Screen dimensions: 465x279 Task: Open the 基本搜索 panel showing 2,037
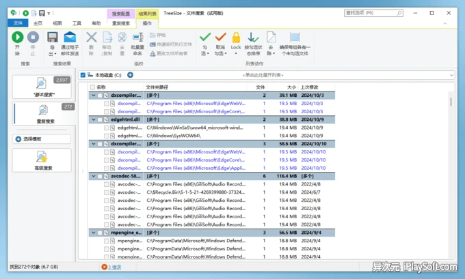click(x=42, y=87)
